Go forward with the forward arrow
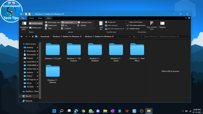Image resolution: width=203 pixels, height=114 pixels. [x=26, y=37]
